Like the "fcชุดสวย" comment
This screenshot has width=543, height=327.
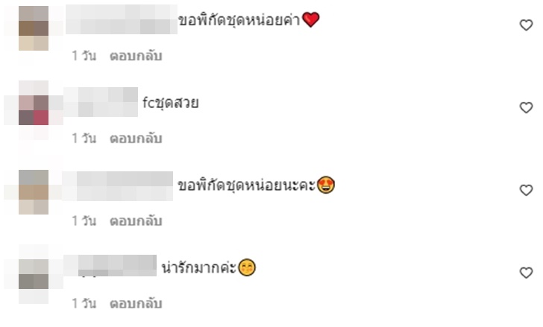(526, 107)
